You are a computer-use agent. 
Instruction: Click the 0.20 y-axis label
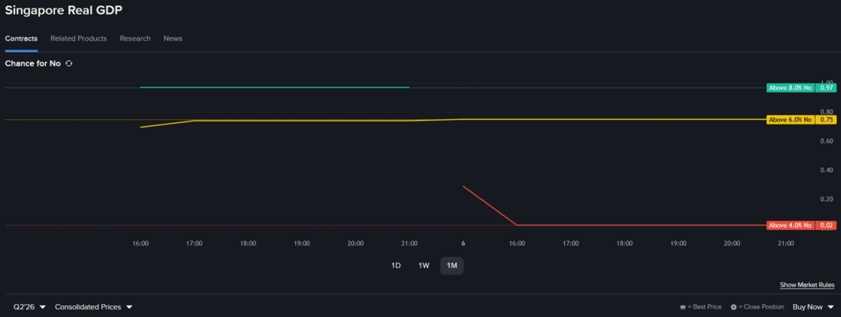[826, 199]
